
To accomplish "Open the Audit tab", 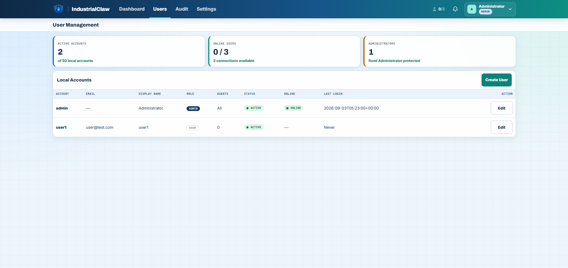I will point(182,9).
